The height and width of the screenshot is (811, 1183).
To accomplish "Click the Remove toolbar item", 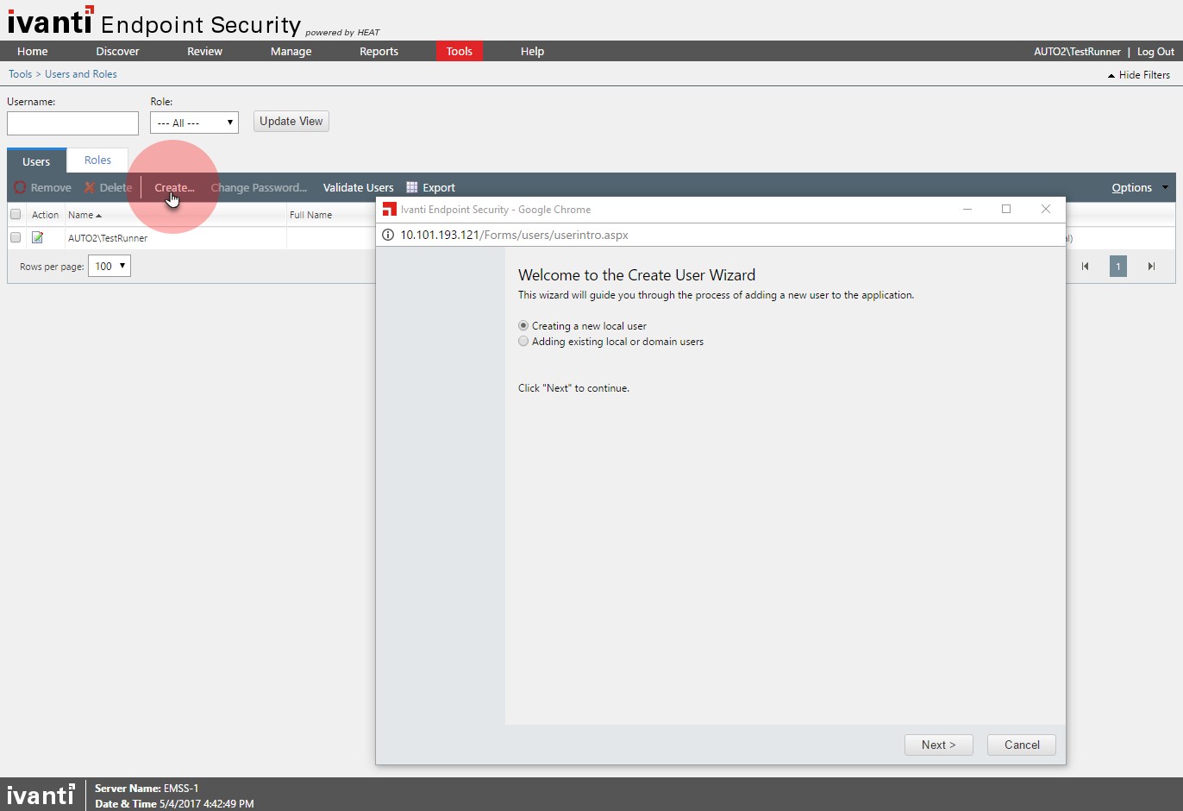I will pos(42,187).
